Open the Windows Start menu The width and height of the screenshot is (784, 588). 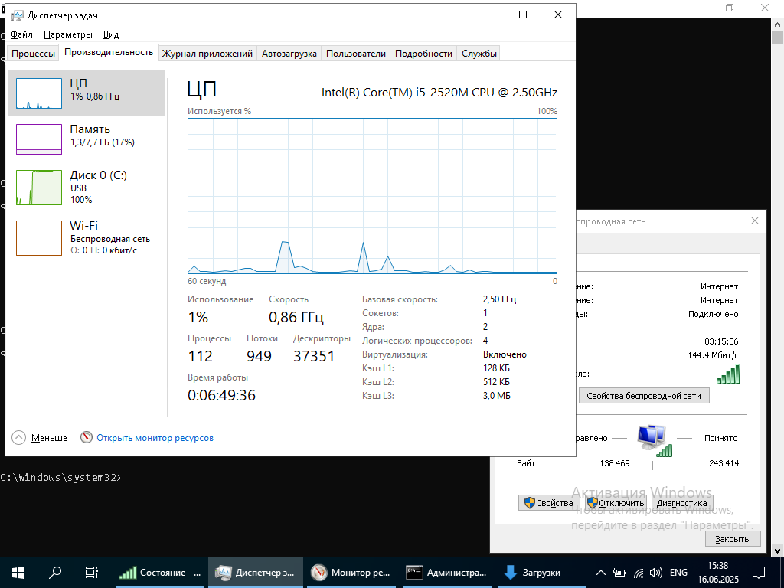(x=18, y=573)
